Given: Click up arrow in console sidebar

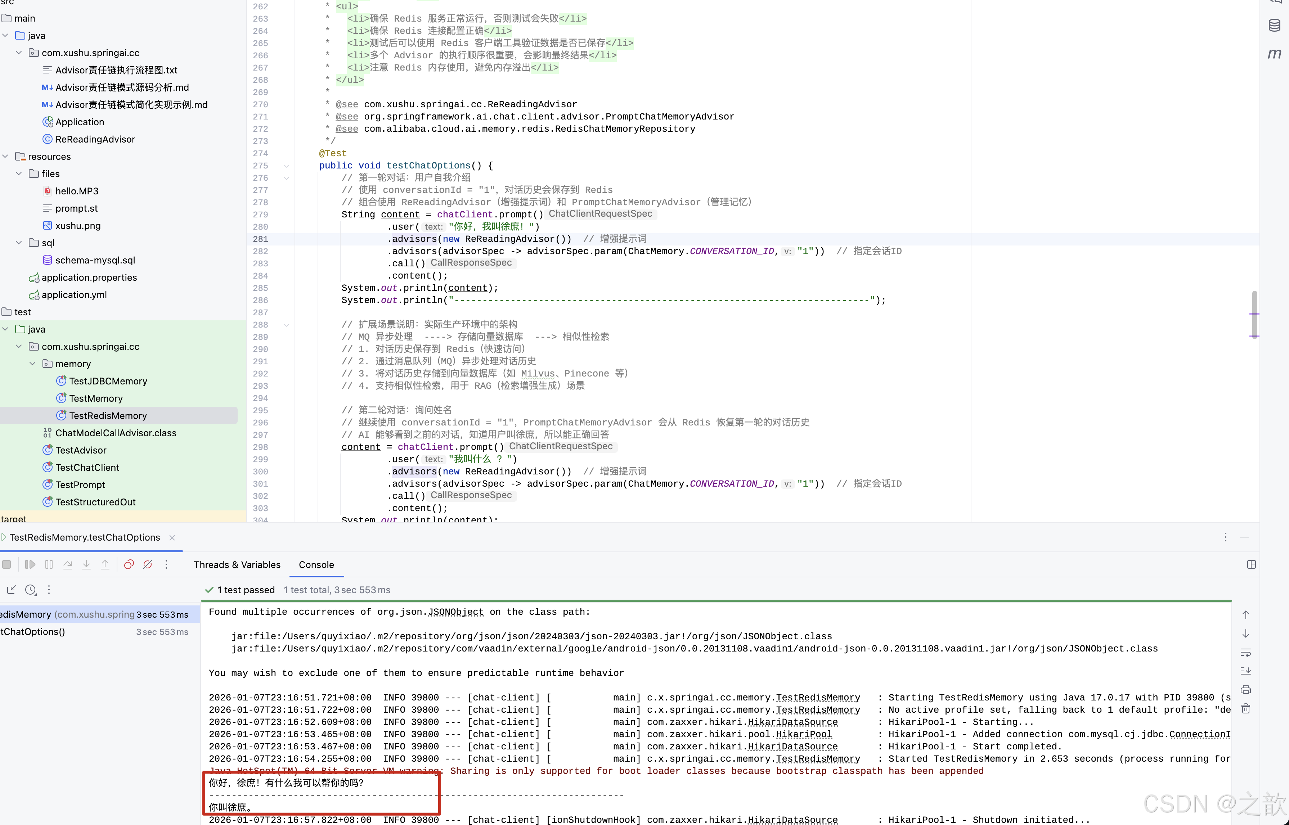Looking at the screenshot, I should coord(1245,615).
